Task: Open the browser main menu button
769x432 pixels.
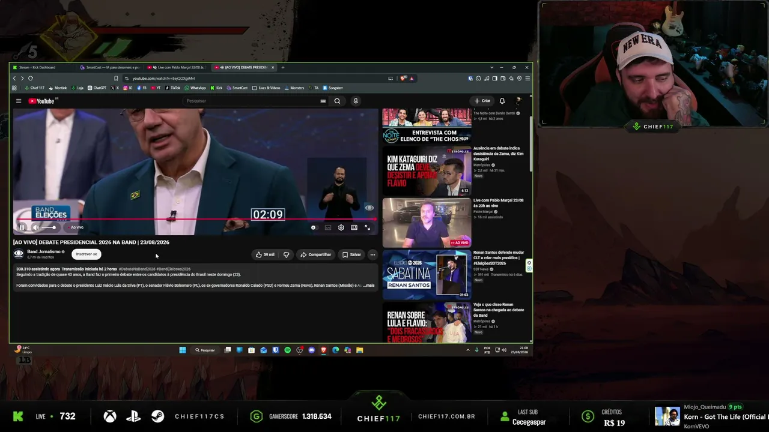Action: pyautogui.click(x=527, y=78)
